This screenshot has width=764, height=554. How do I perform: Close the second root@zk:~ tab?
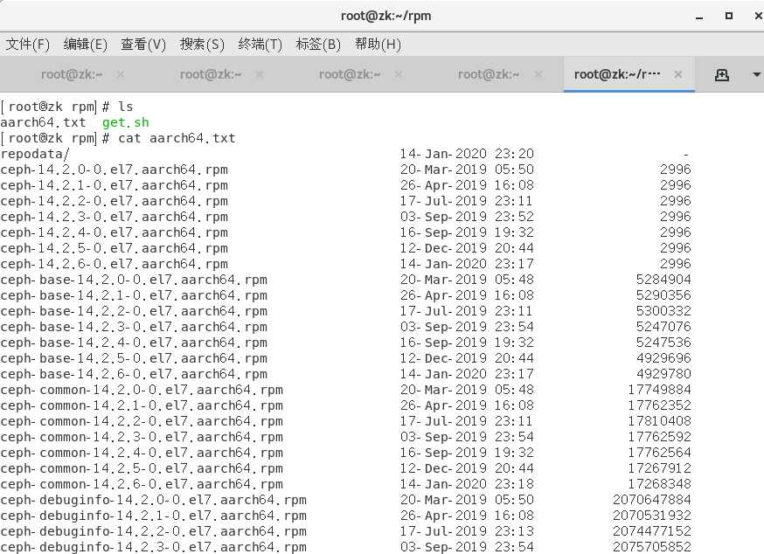click(260, 74)
